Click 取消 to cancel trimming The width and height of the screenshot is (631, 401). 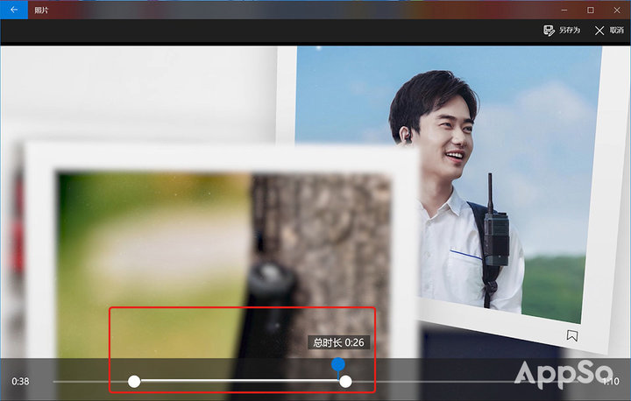[609, 30]
